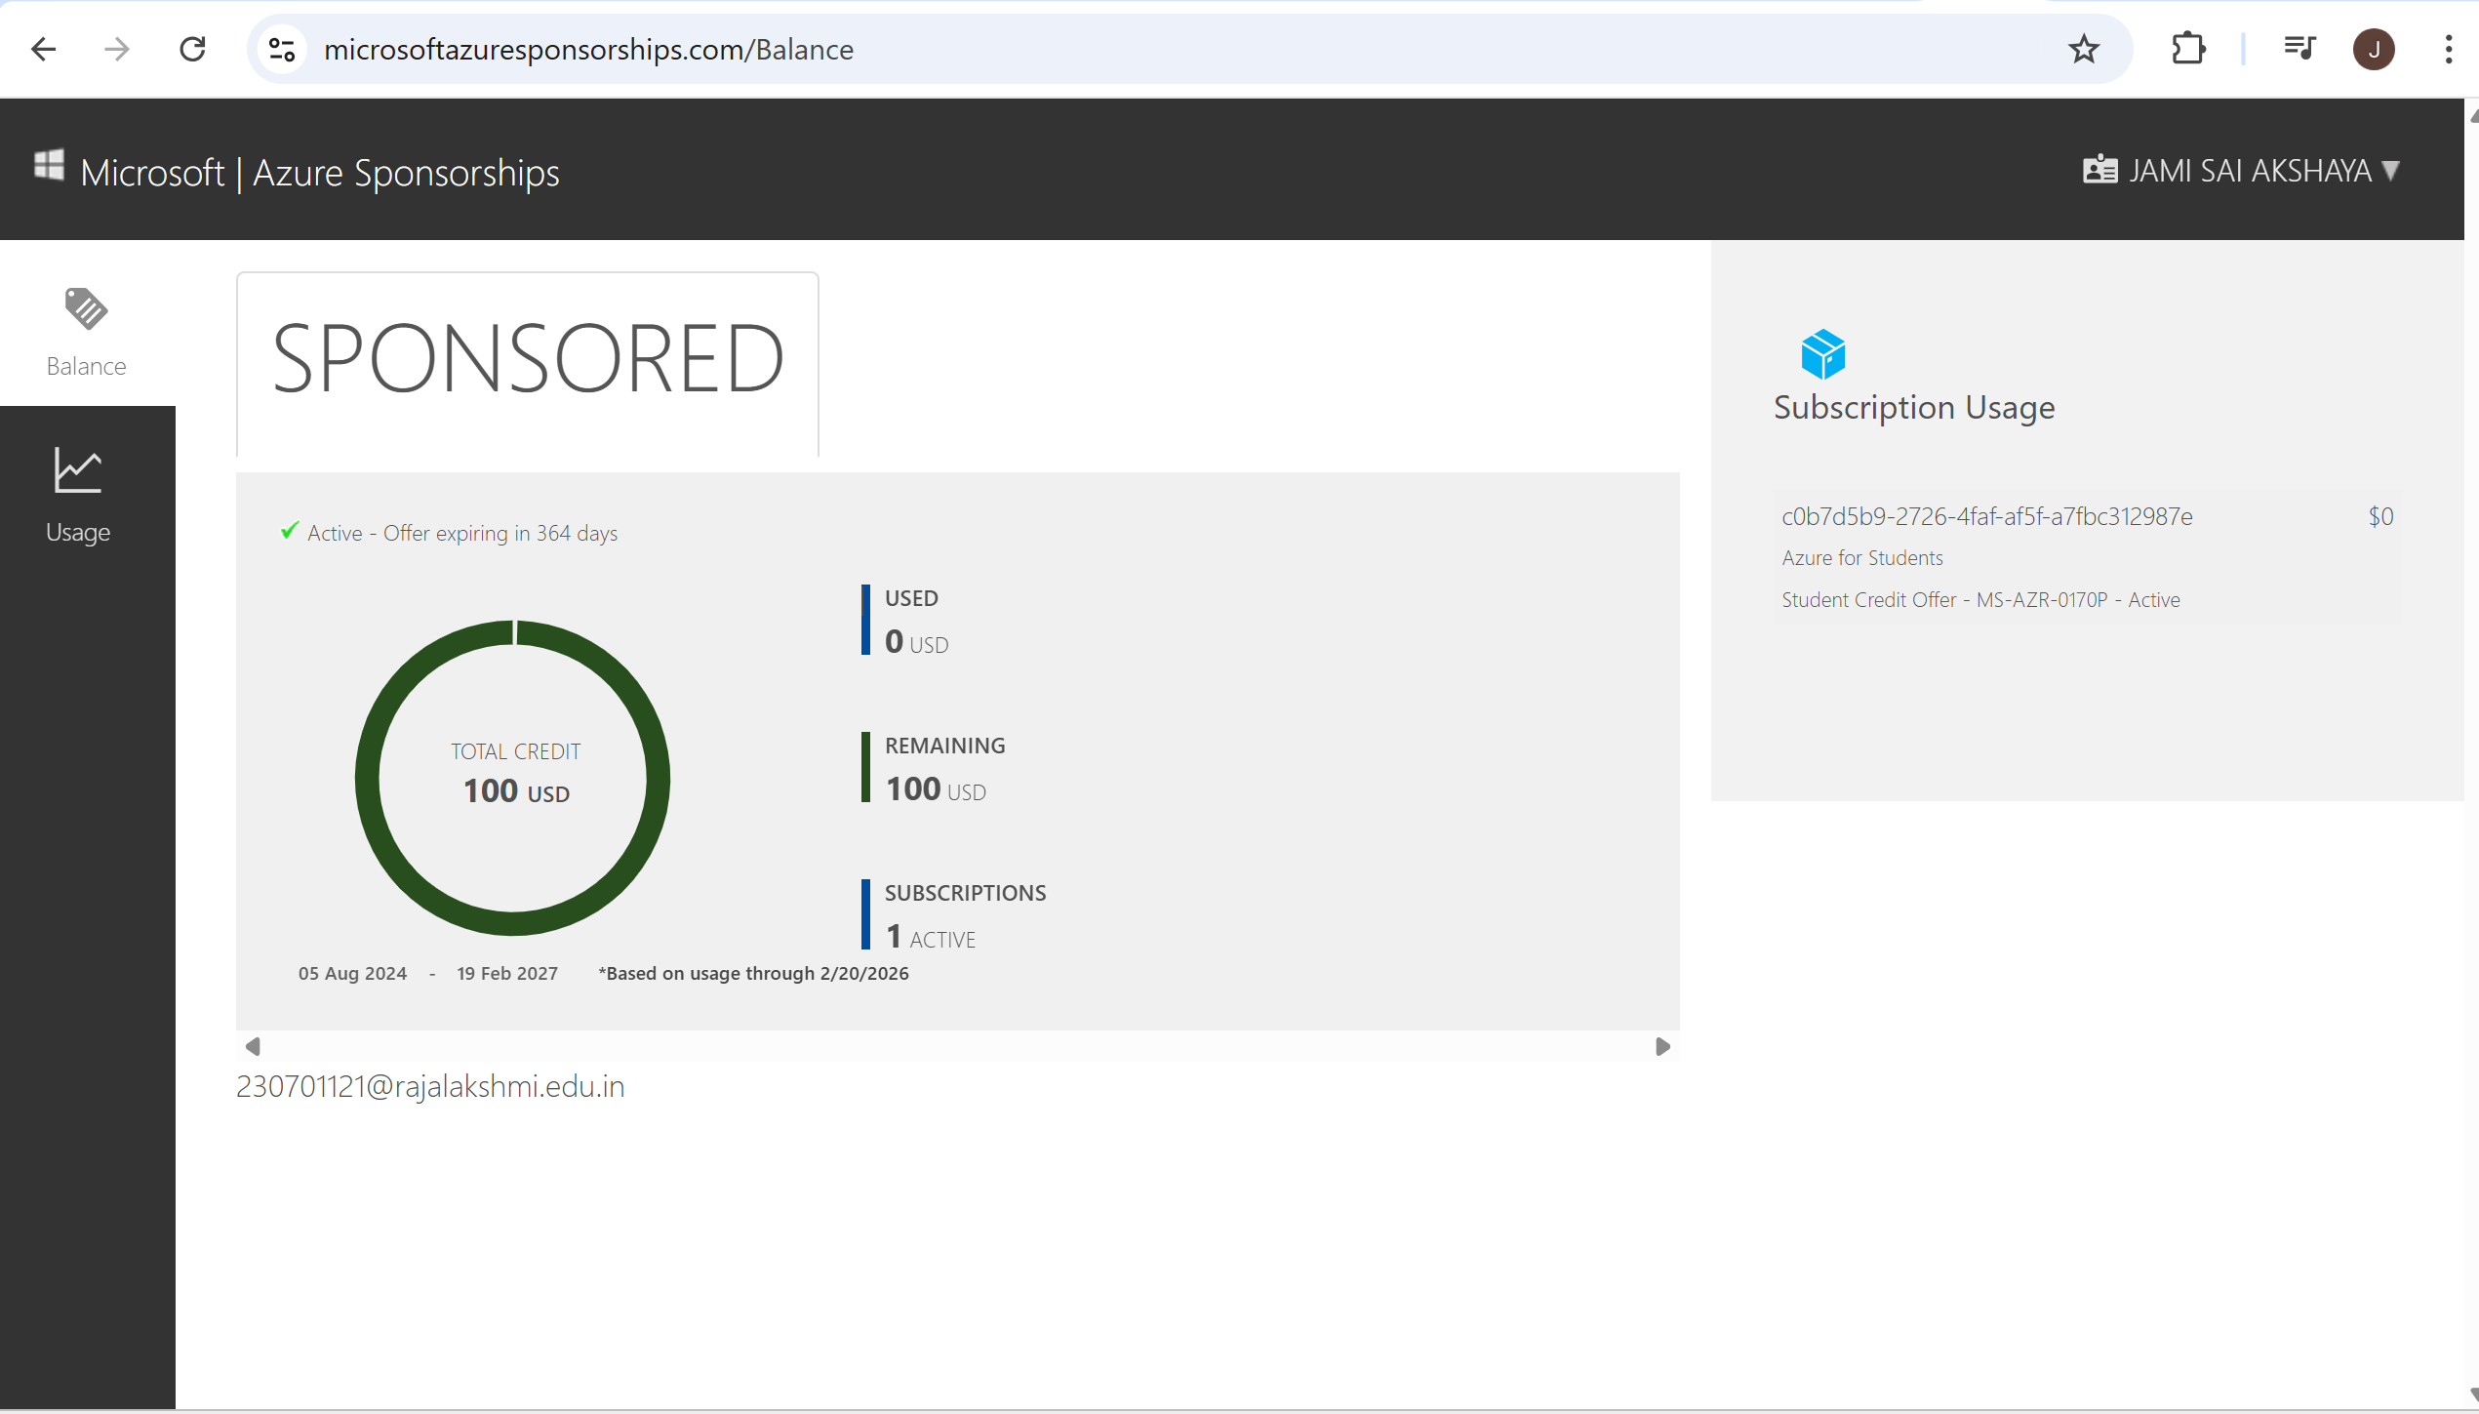Go back to the previous page
Image resolution: width=2479 pixels, height=1414 pixels.
(44, 49)
